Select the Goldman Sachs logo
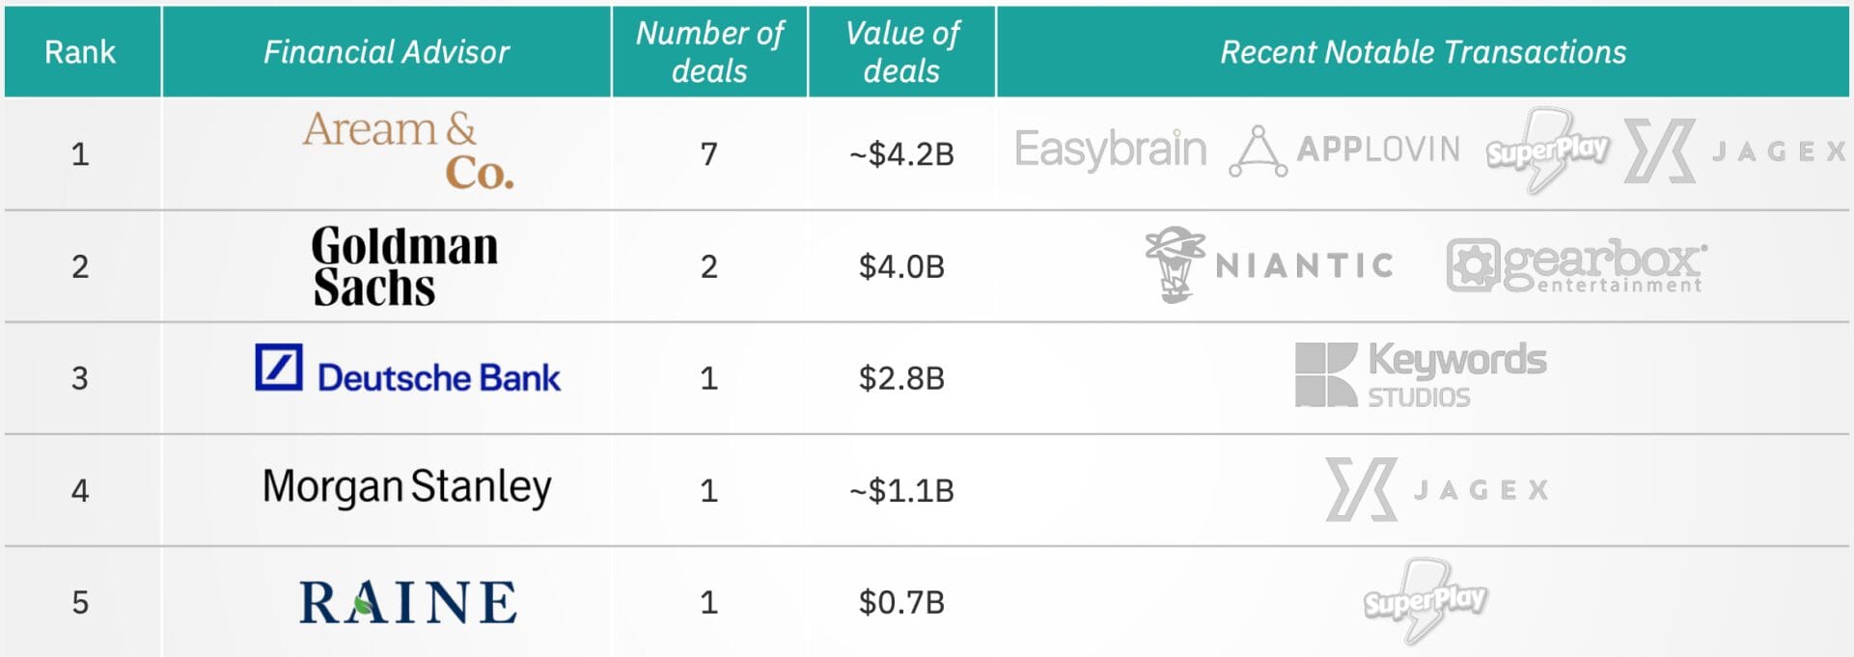This screenshot has height=657, width=1854. coord(404,265)
